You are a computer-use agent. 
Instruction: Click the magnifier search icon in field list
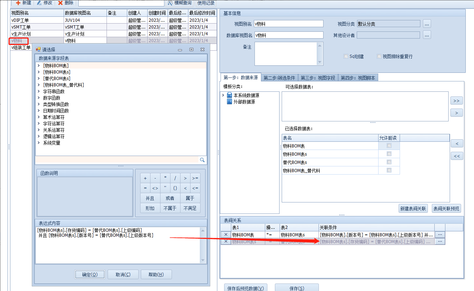[202, 160]
